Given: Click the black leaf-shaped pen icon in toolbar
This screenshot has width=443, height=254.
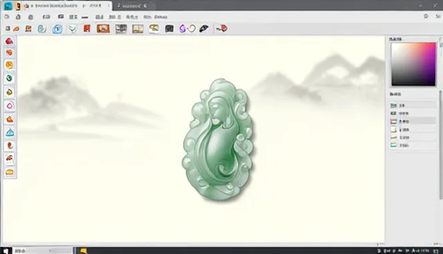Looking at the screenshot, I should [204, 28].
